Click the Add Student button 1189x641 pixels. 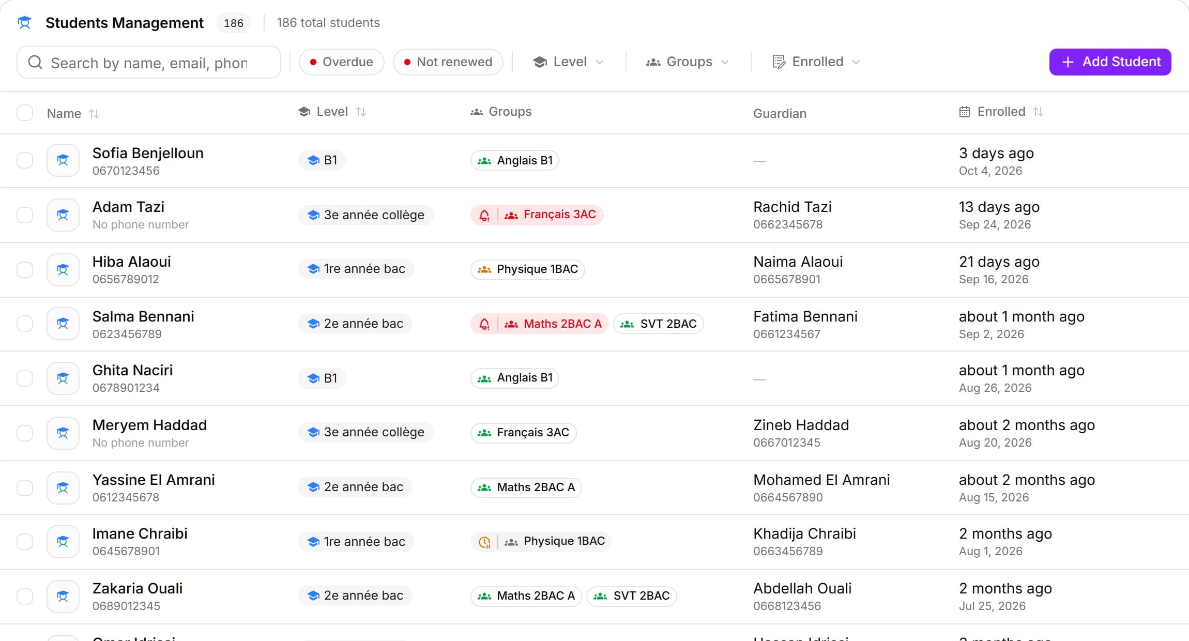click(1110, 62)
